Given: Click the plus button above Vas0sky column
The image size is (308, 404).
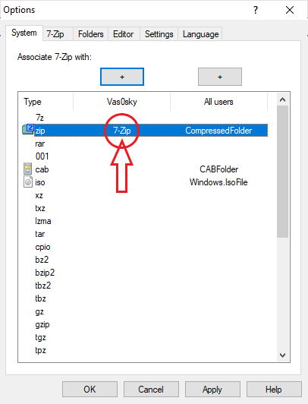Looking at the screenshot, I should point(122,77).
